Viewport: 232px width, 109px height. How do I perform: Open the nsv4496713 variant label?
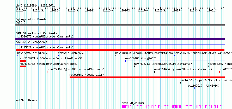(163, 64)
